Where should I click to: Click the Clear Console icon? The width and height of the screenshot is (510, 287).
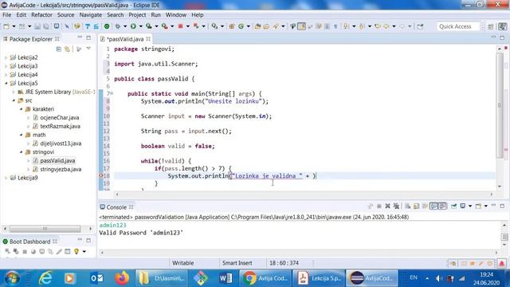click(x=407, y=206)
